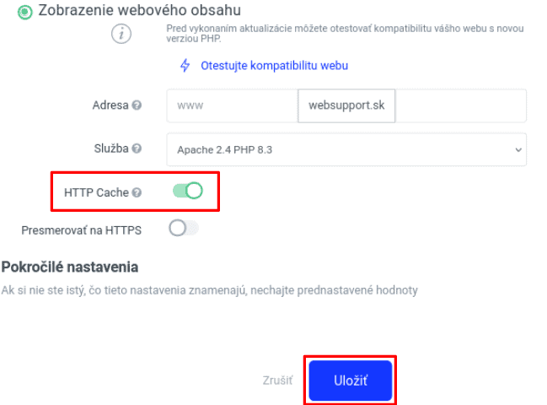Open the Apache 2.4 PHP 8.3 dropdown
Image resolution: width=547 pixels, height=405 pixels.
click(x=346, y=149)
